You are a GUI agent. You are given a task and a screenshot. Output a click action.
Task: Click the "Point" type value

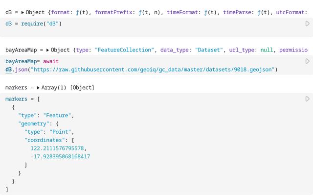[x=62, y=132]
